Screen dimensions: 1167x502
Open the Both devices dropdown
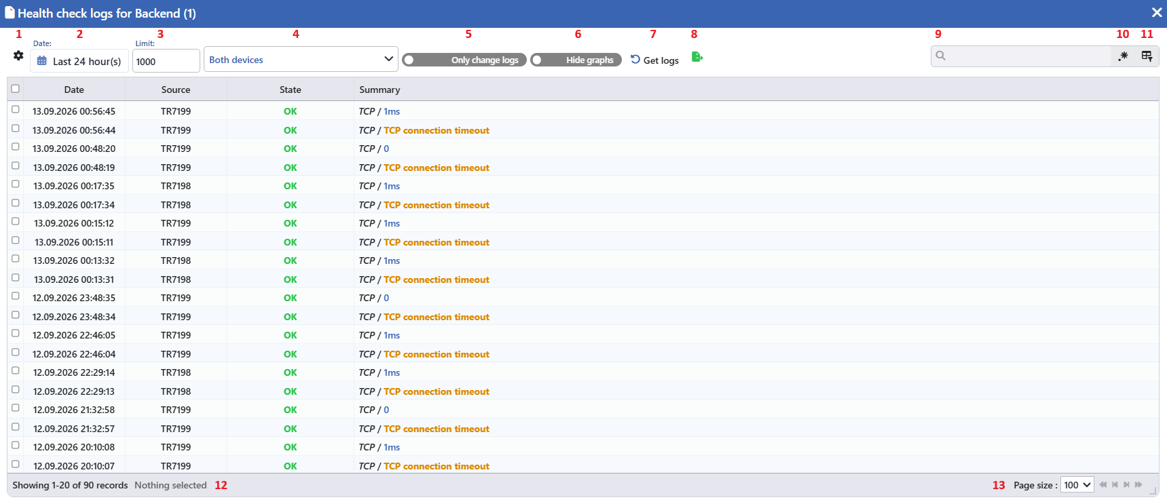coord(301,60)
